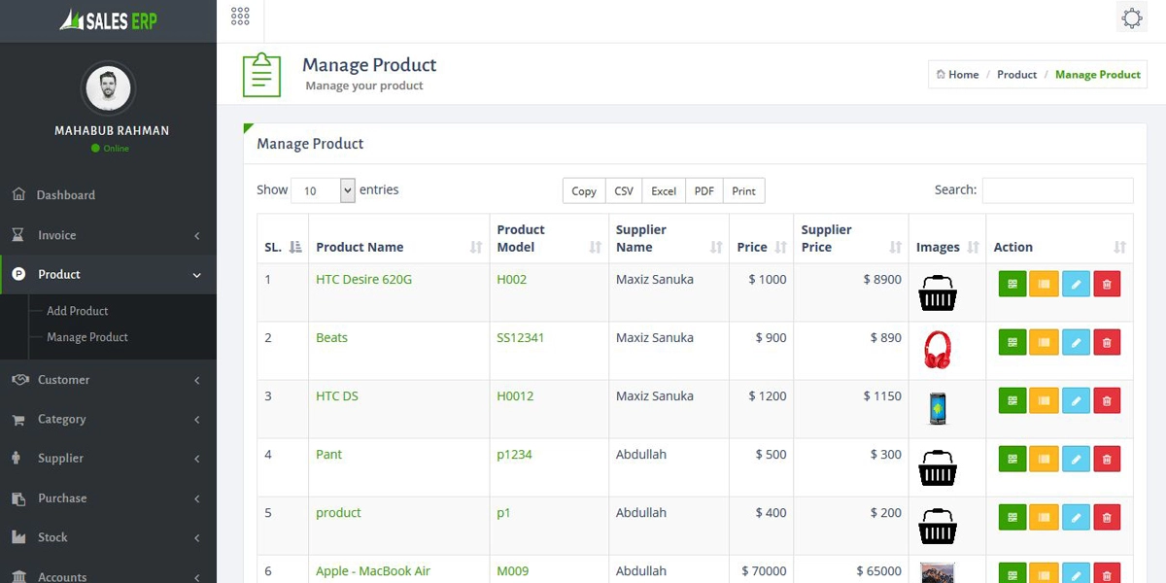This screenshot has height=583, width=1166.
Task: Click the yellow action button for HTC Desire 620G
Action: pos(1044,284)
